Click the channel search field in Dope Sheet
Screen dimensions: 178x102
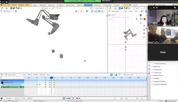coord(12,78)
